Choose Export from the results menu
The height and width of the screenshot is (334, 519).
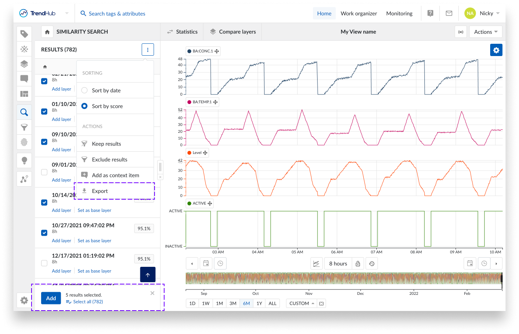click(x=100, y=191)
